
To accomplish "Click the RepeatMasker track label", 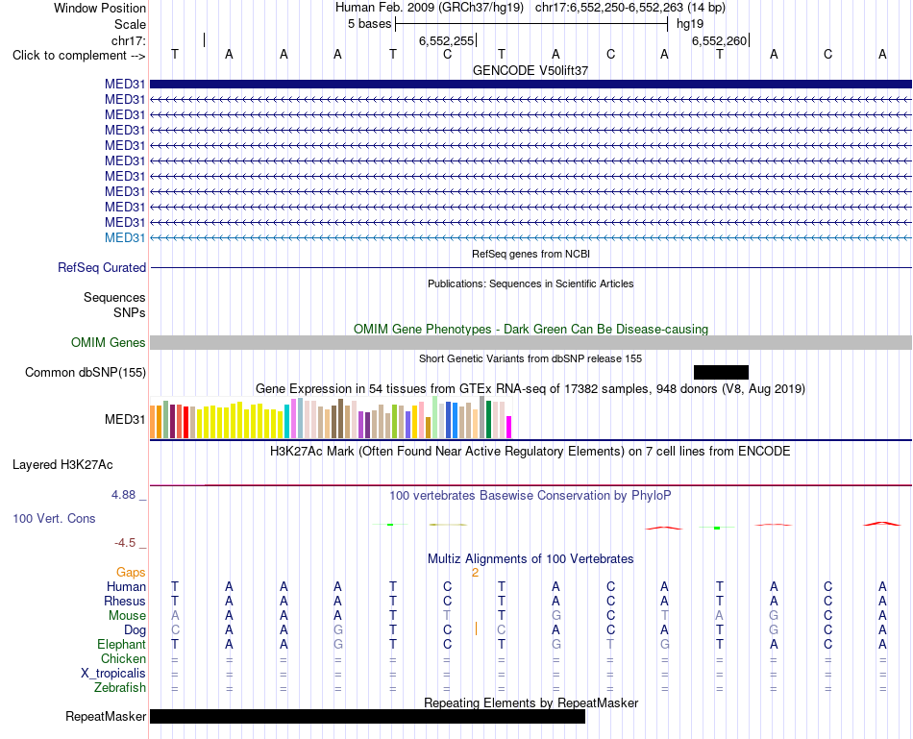I will point(106,716).
